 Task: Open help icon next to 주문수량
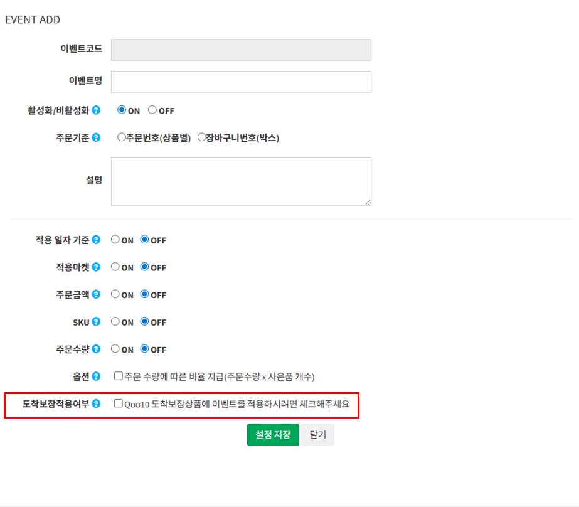tap(97, 349)
